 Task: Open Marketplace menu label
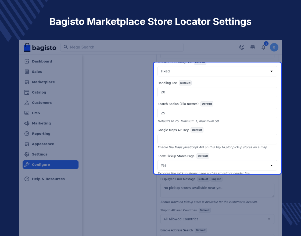coord(43,82)
